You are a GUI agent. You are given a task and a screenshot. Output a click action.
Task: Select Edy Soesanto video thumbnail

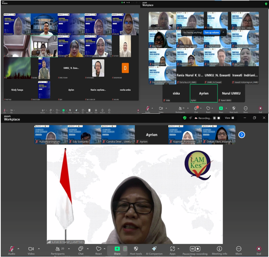85,134
